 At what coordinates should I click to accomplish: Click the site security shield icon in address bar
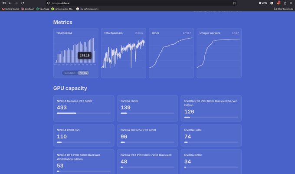tap(48, 3)
